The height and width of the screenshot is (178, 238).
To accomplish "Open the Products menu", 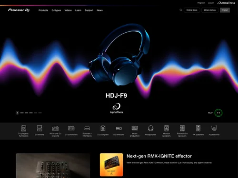I will coord(43,10).
